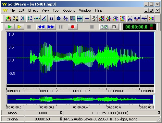
Task: Click the triangle ramp fade effect icon
Action: click(44, 18)
